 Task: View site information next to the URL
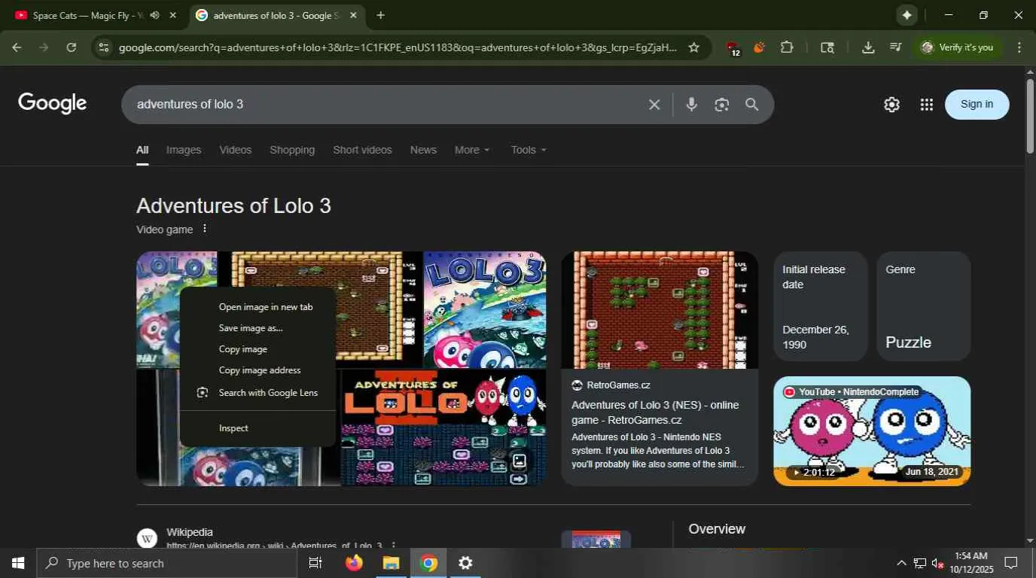pos(104,47)
